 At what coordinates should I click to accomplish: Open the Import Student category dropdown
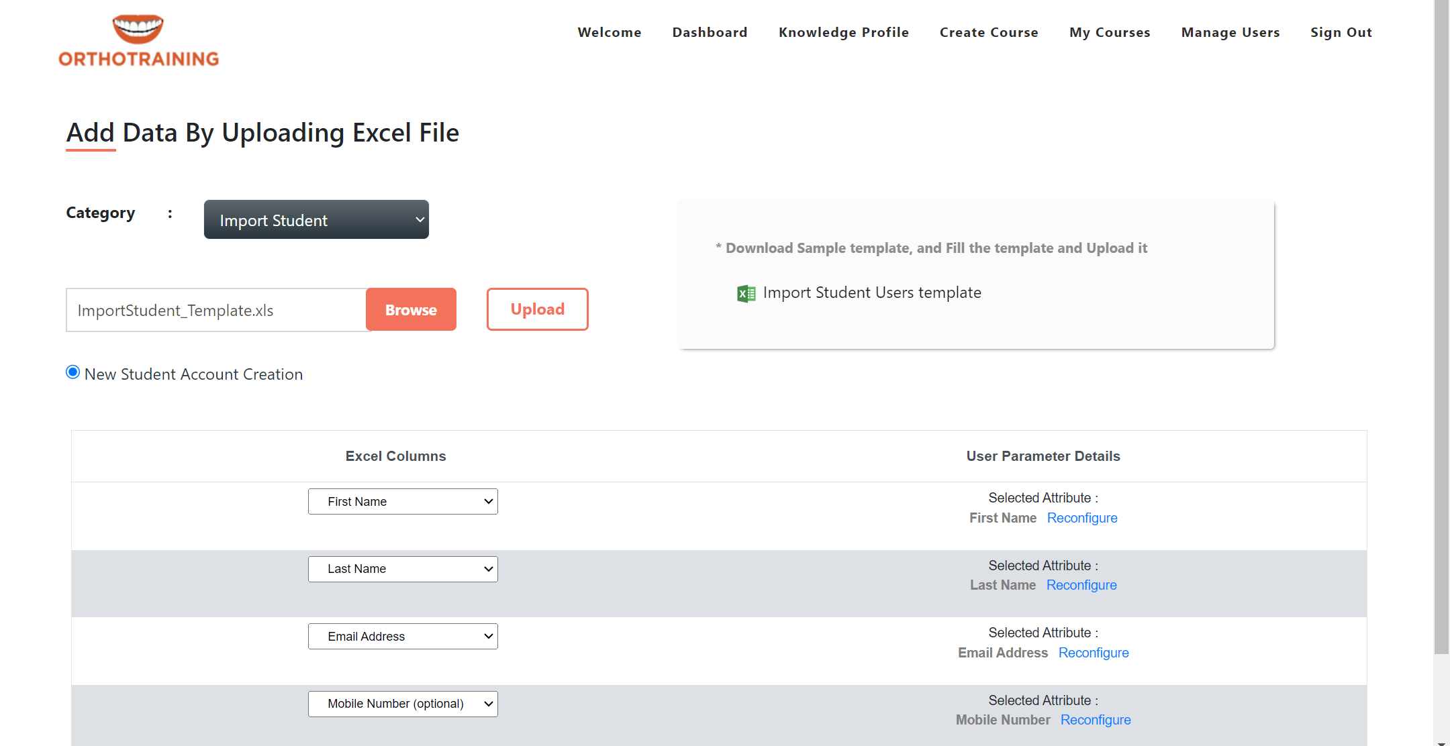click(x=316, y=219)
